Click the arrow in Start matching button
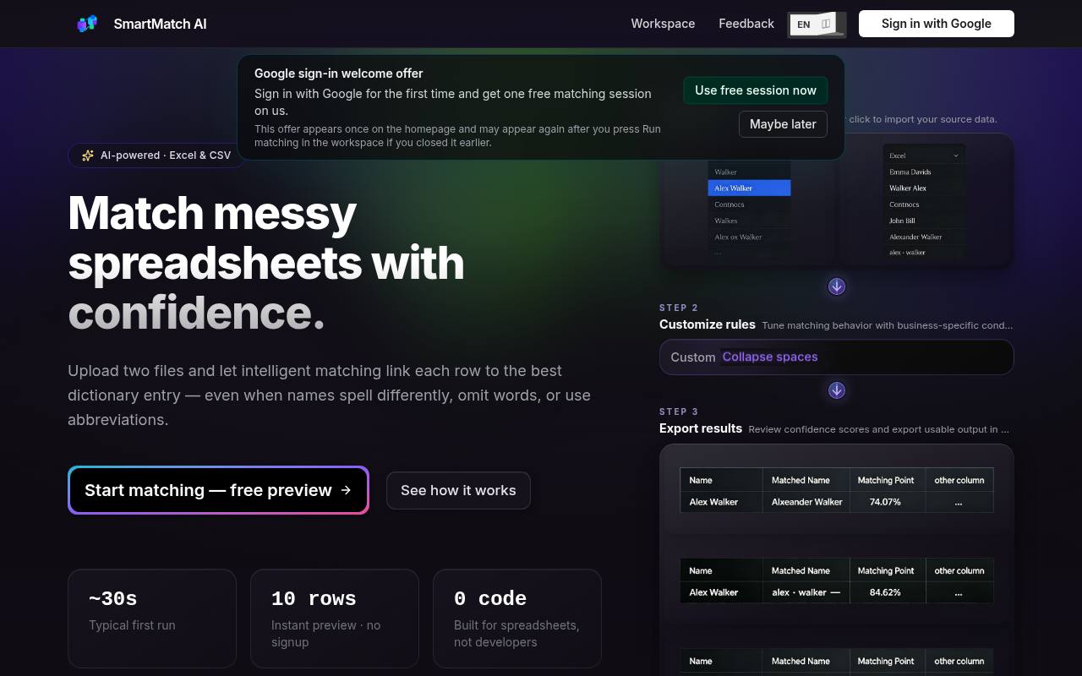 coord(346,490)
